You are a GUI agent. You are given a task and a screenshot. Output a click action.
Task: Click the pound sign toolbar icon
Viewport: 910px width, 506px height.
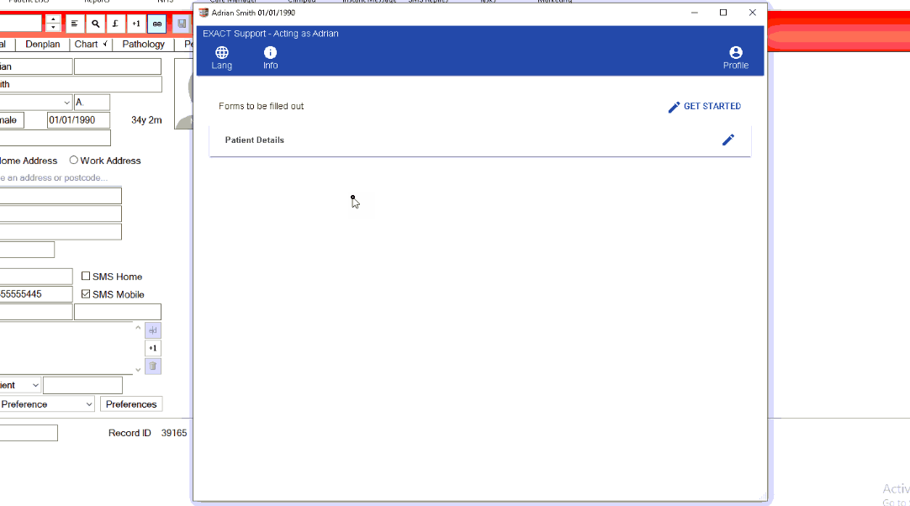(115, 24)
